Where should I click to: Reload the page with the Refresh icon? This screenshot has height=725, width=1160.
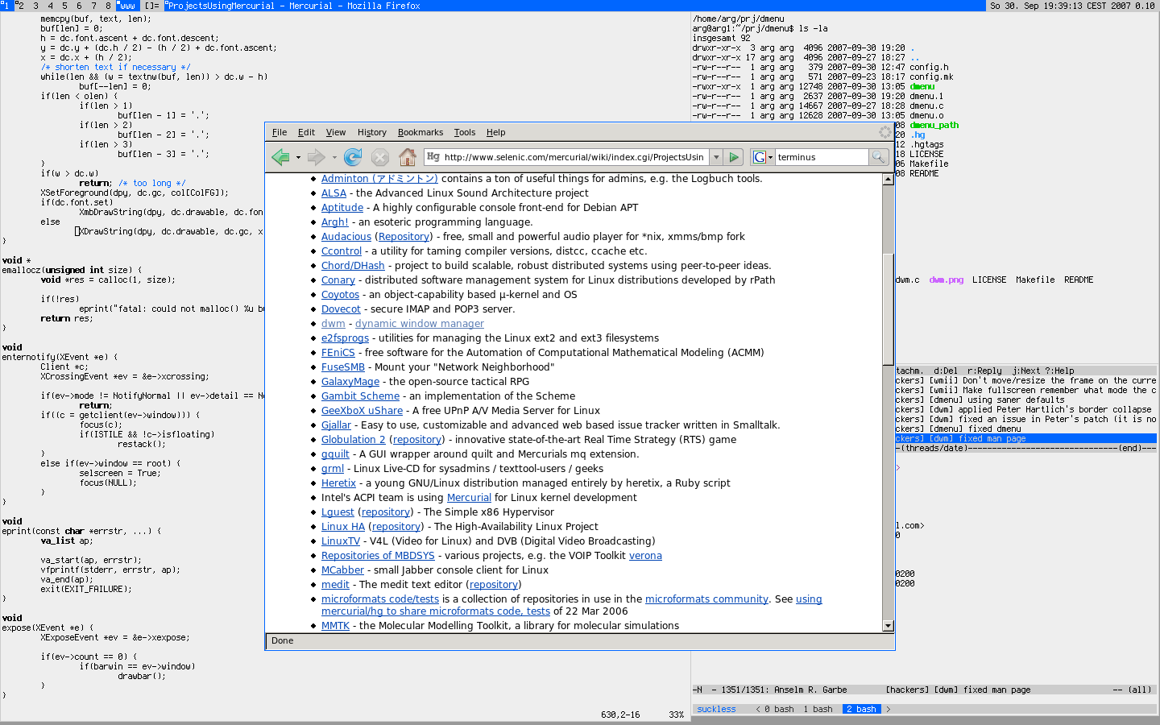[x=353, y=157]
